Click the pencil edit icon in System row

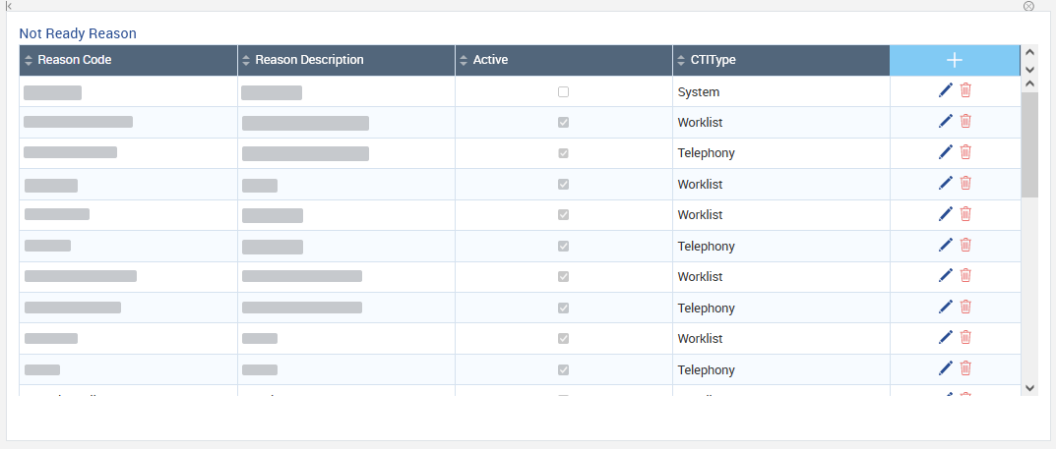(x=945, y=90)
